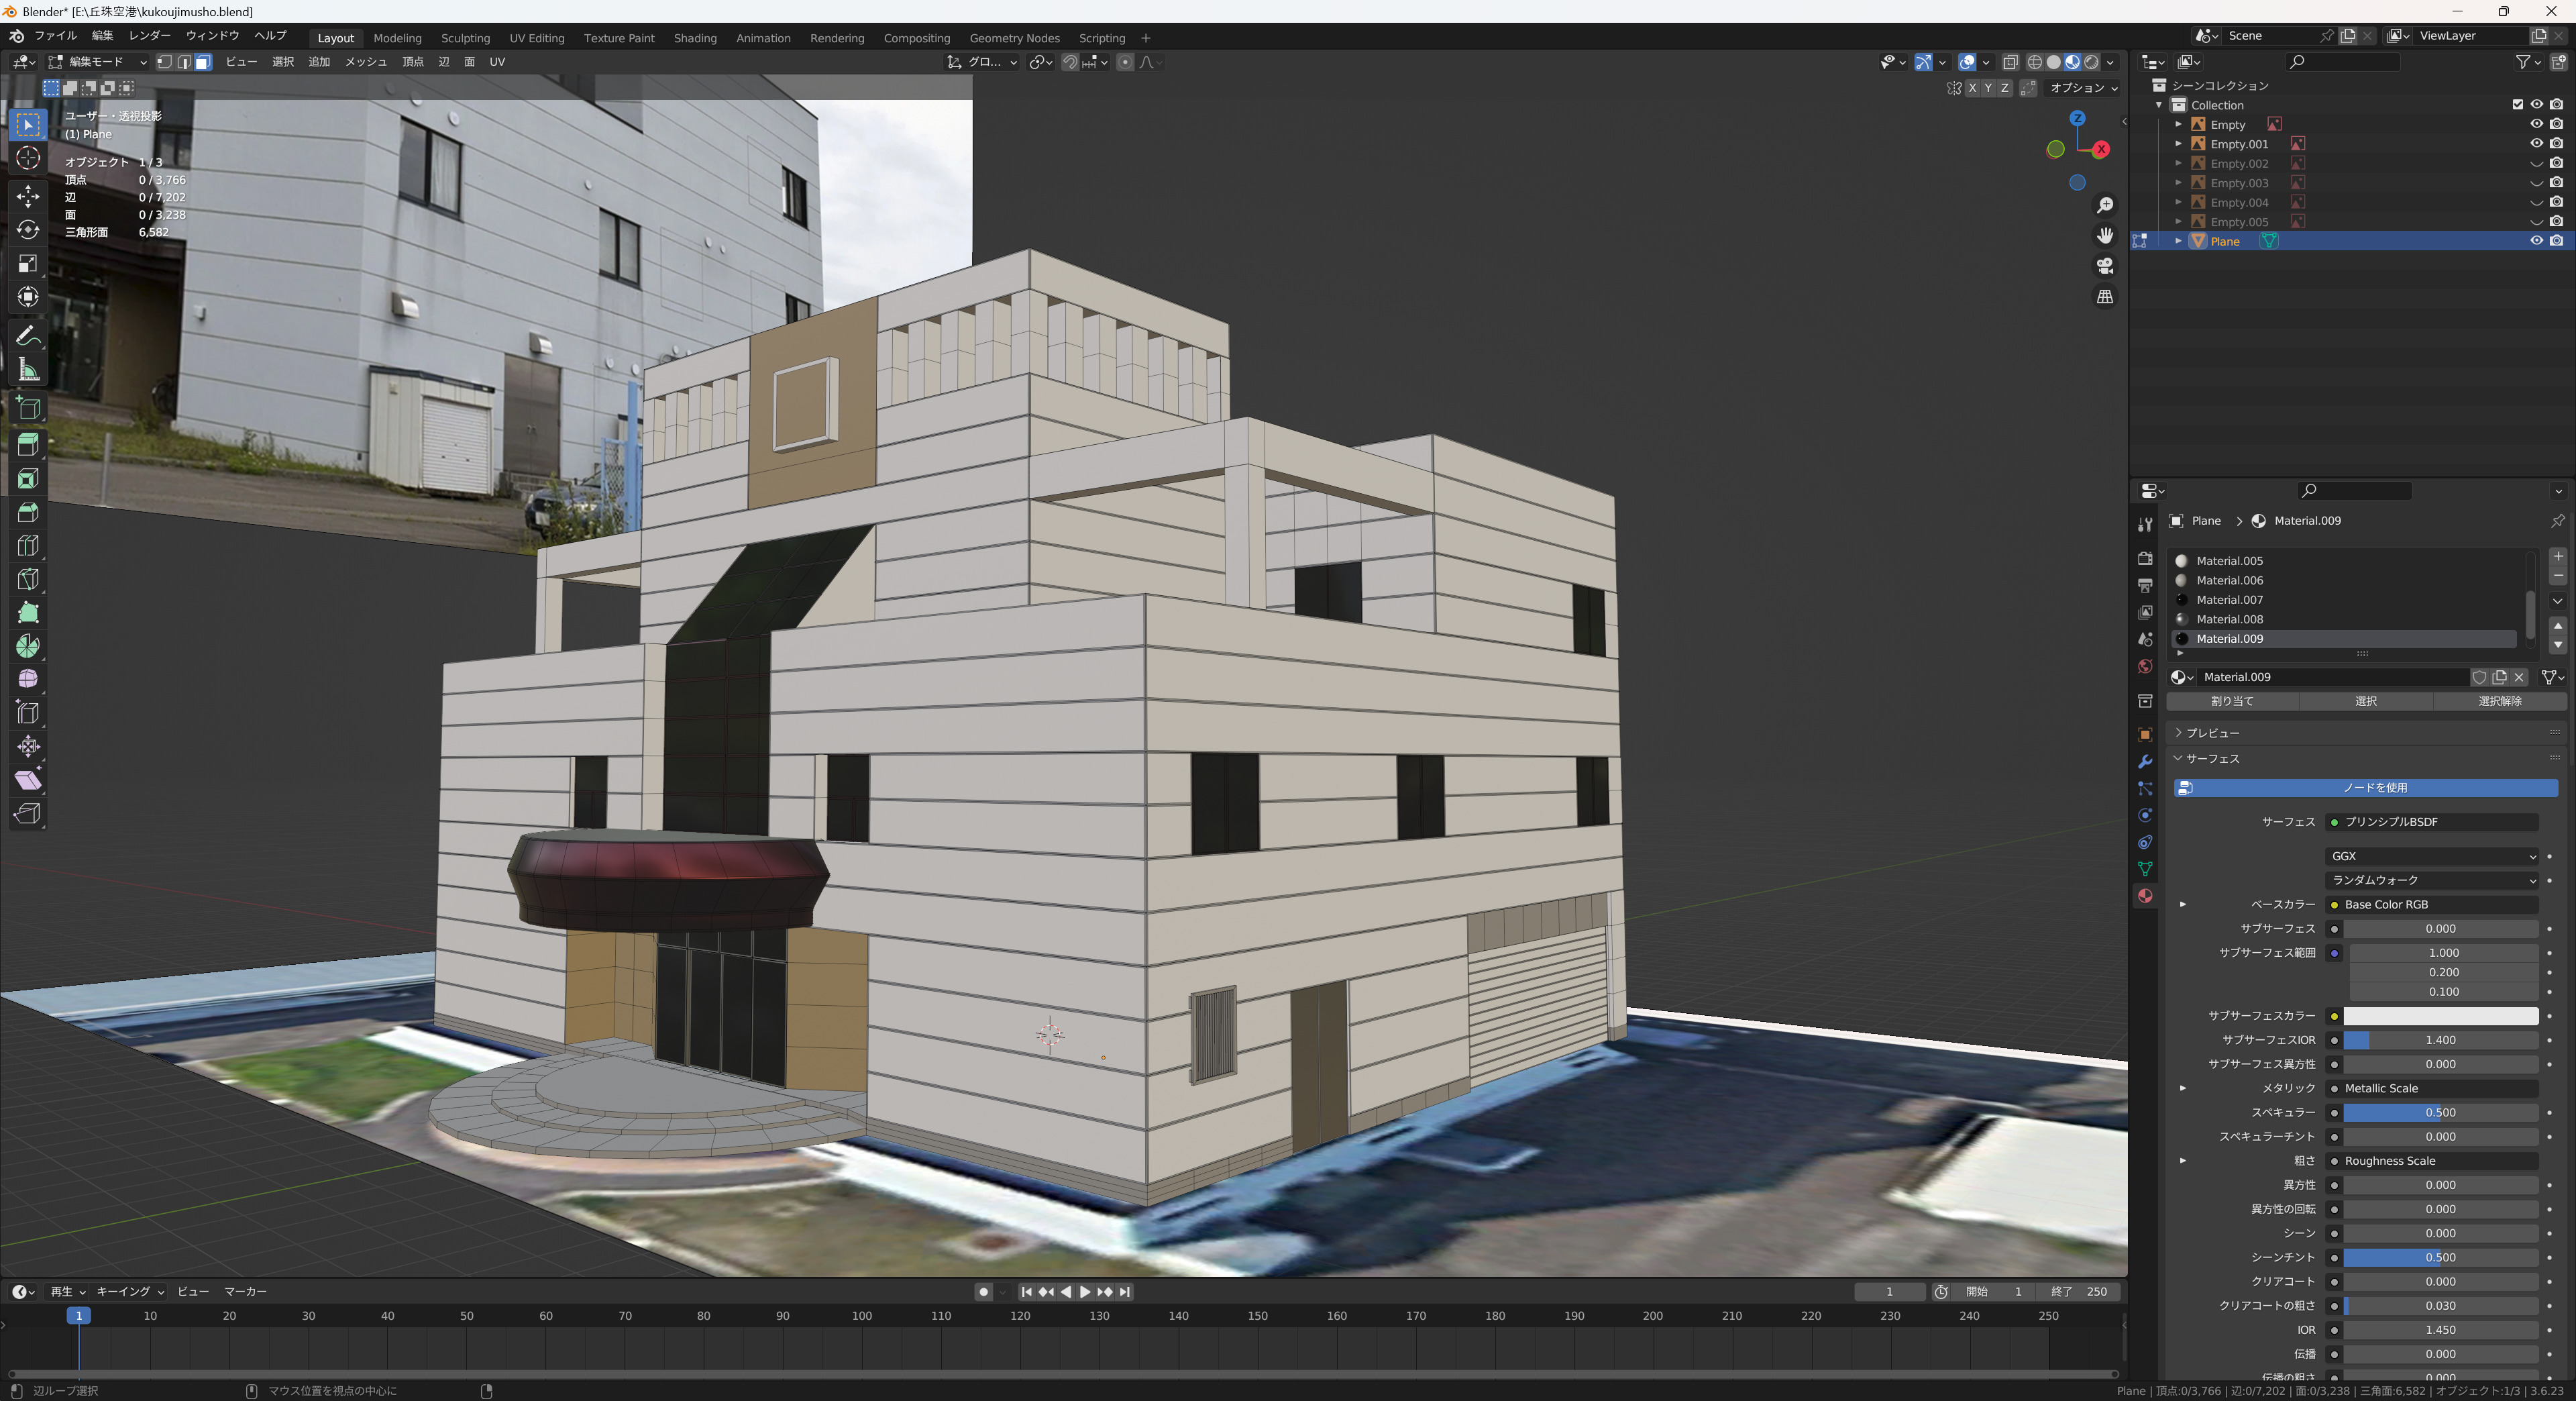Screen dimensions: 2576x1401
Task: Toggle X-ray display in viewport header
Action: click(2010, 62)
